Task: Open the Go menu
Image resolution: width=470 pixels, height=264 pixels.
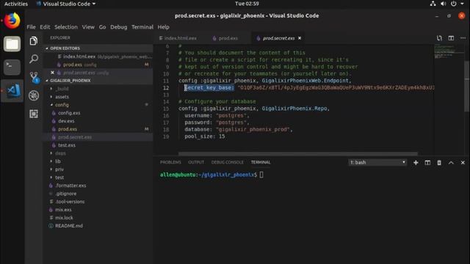Action: tap(102, 27)
